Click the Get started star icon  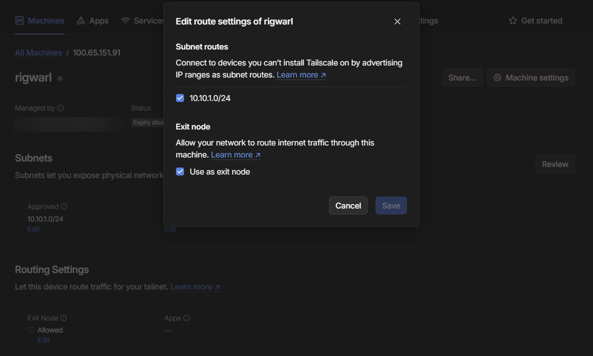[512, 20]
